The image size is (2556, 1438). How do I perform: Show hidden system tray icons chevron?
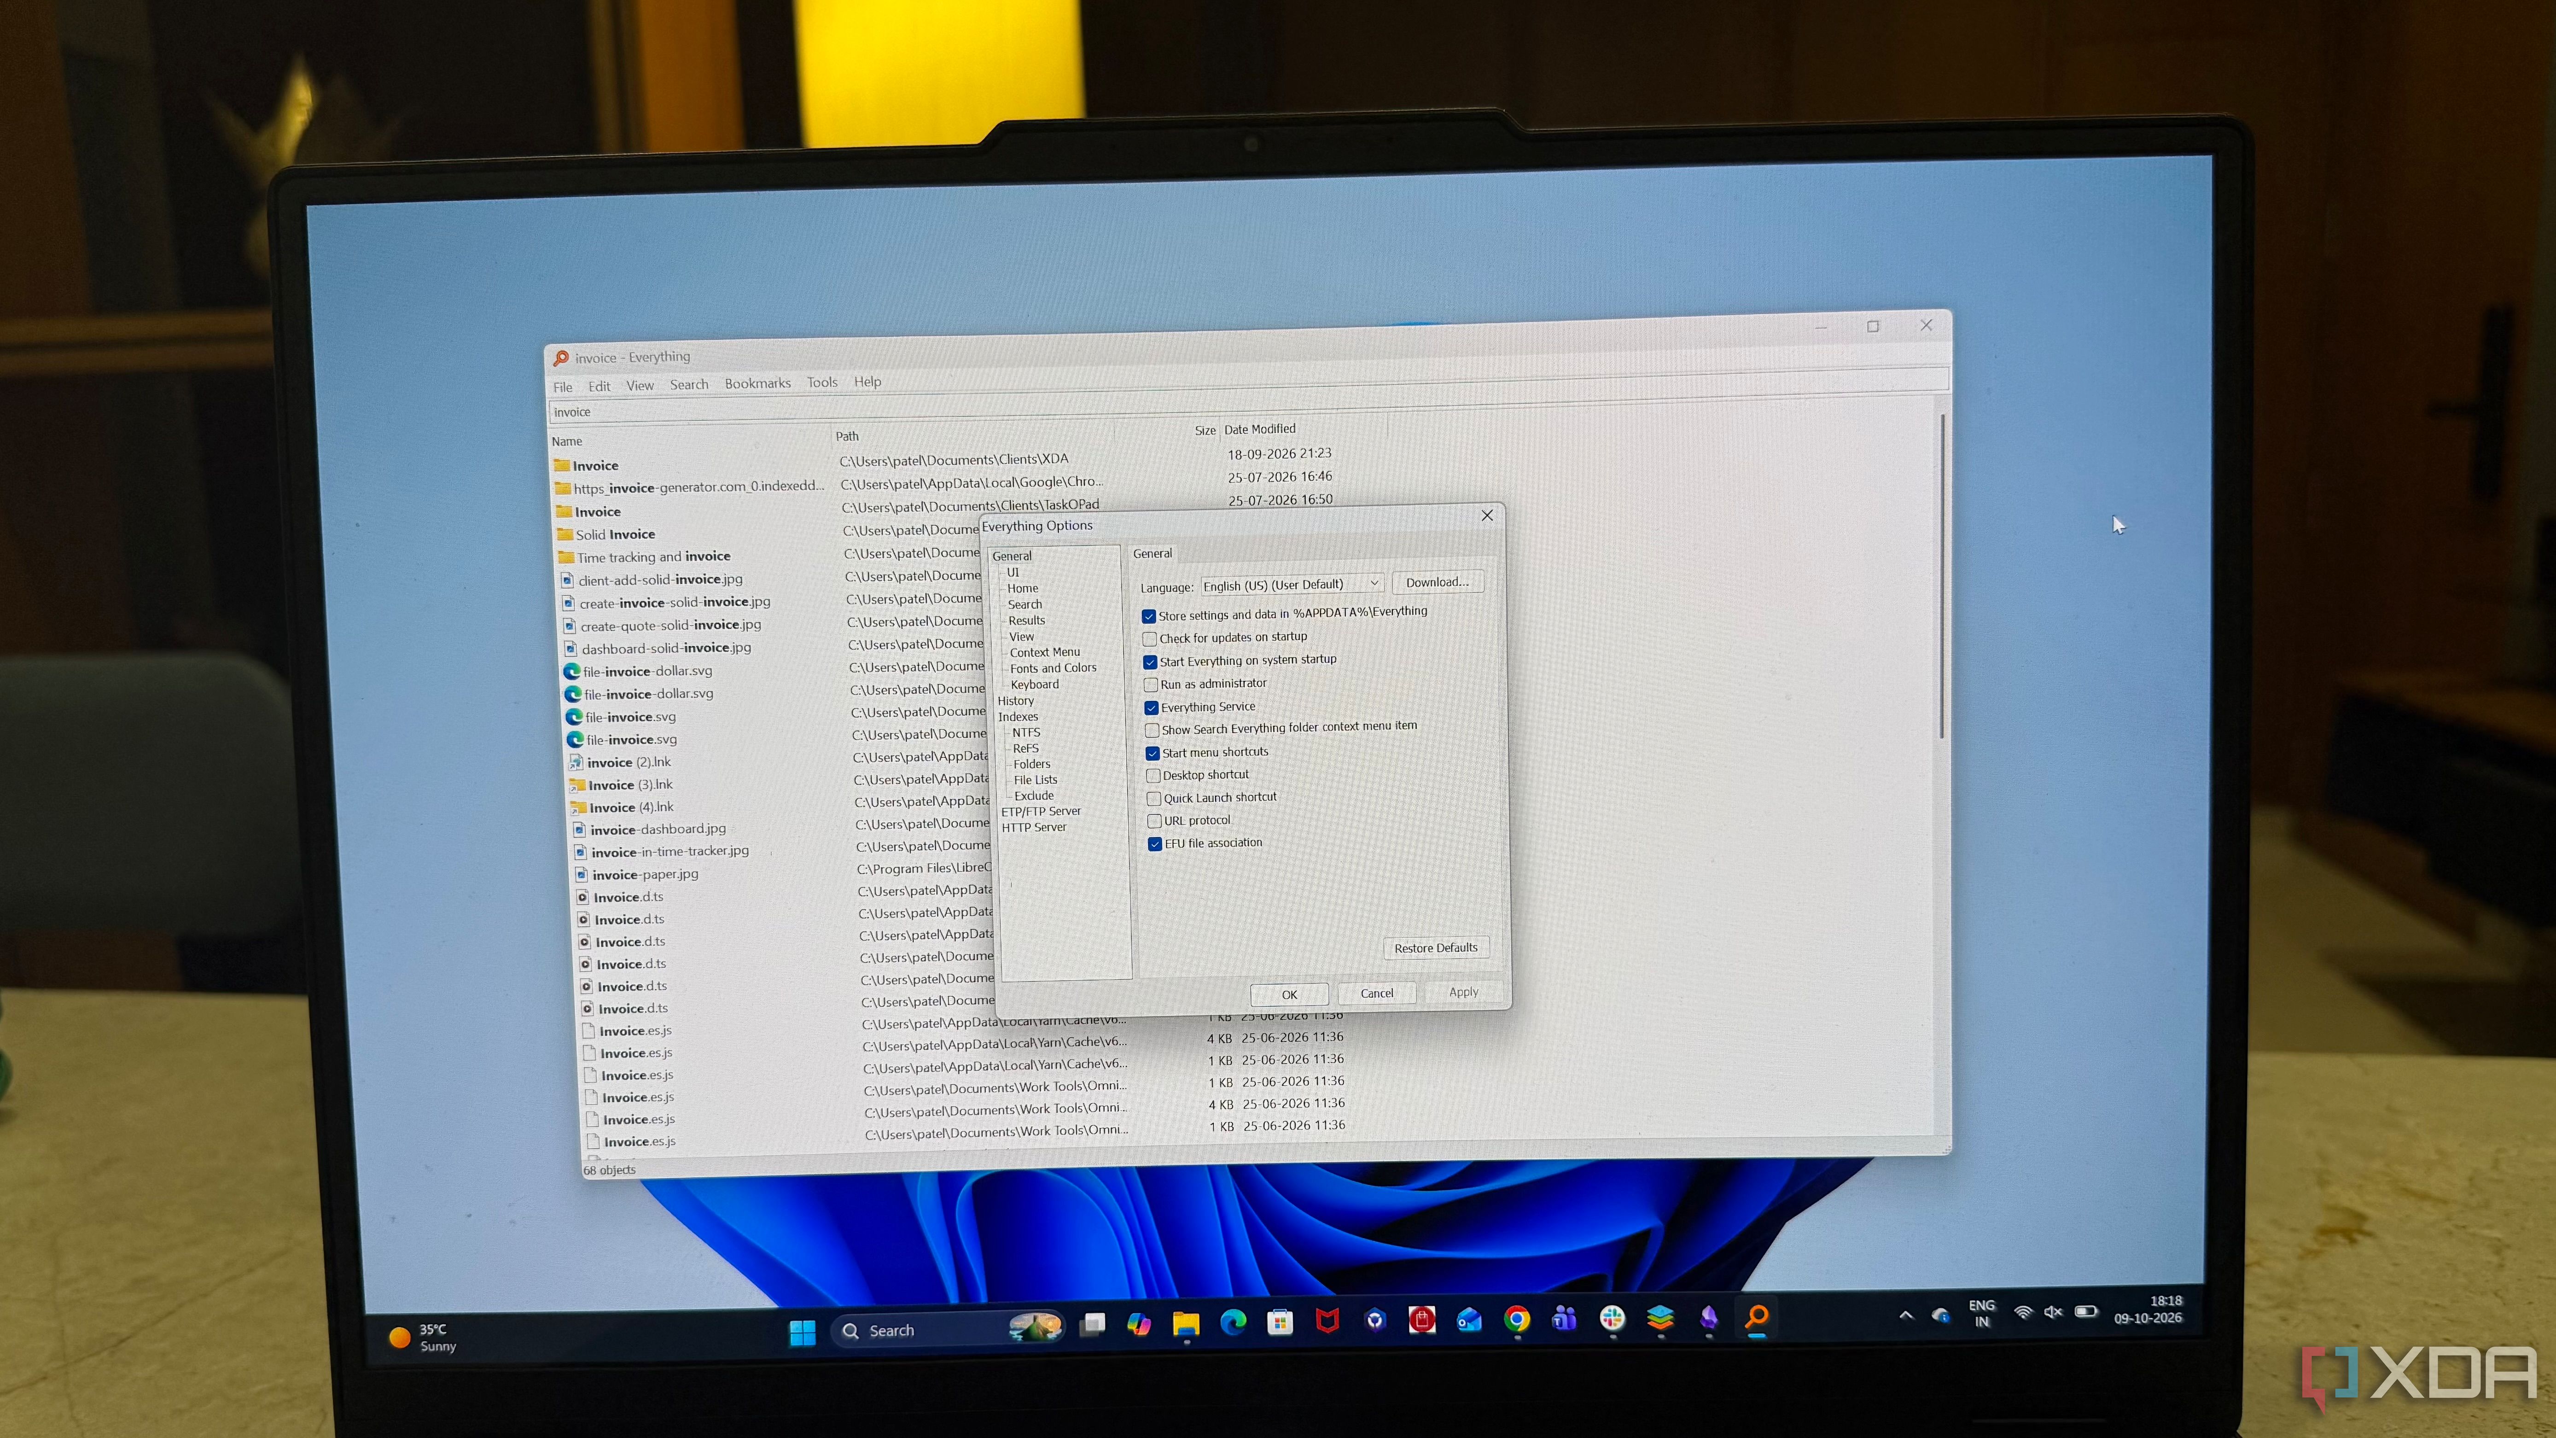(x=1906, y=1315)
